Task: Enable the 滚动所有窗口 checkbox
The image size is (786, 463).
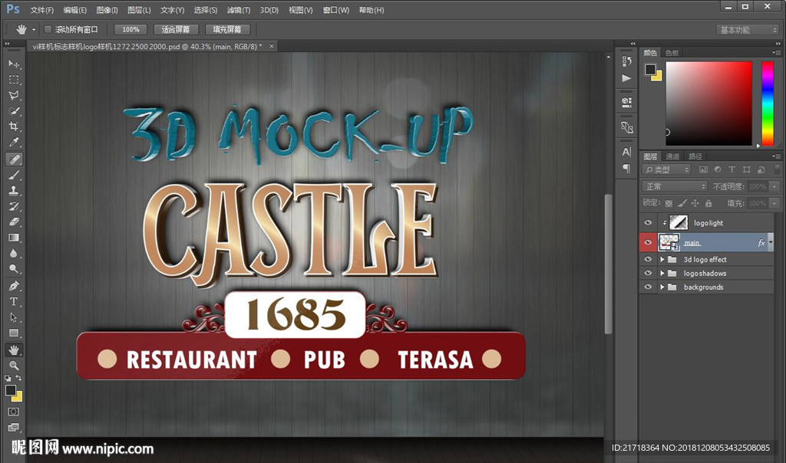Action: [48, 30]
